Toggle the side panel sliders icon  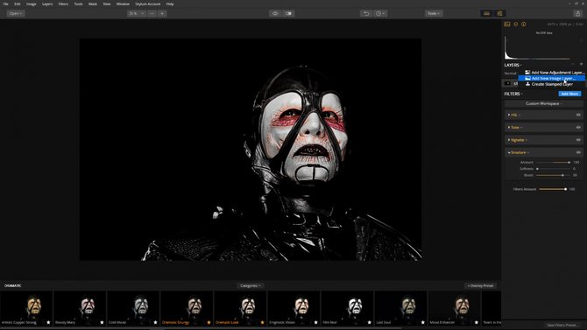coord(499,13)
